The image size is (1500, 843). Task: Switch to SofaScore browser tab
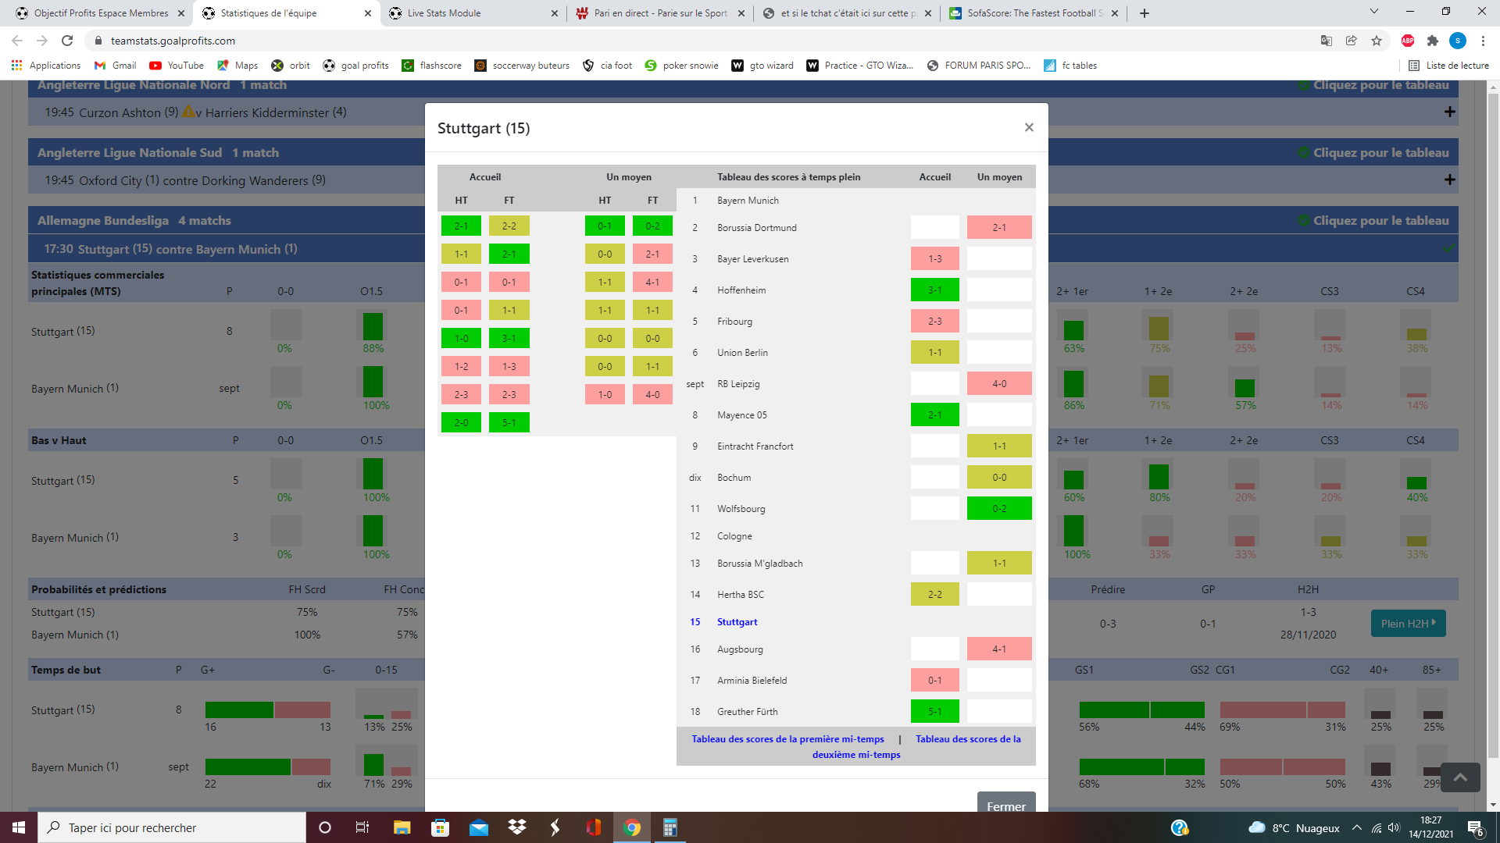click(x=1034, y=13)
